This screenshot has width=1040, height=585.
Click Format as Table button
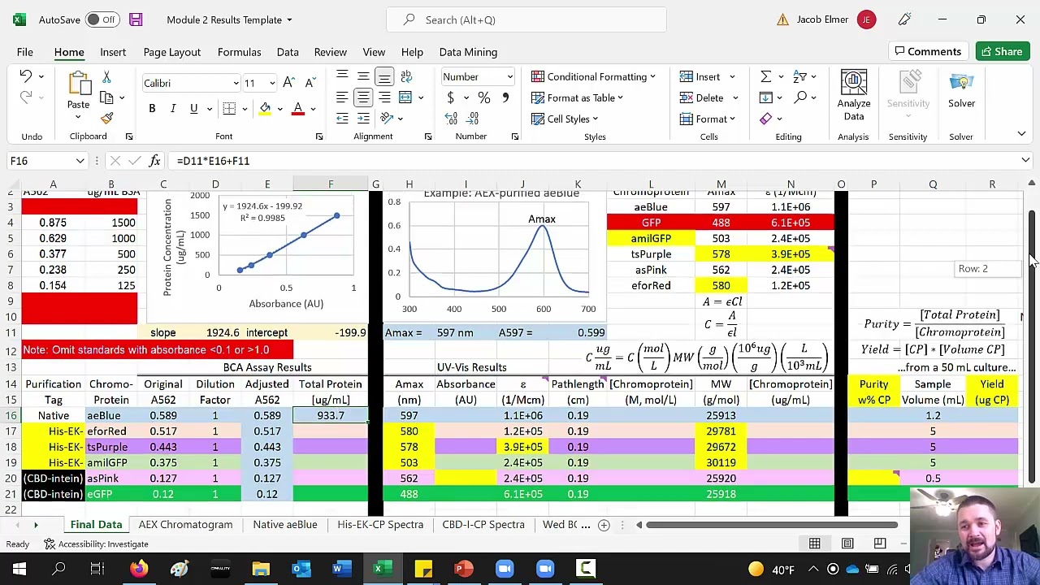click(578, 97)
